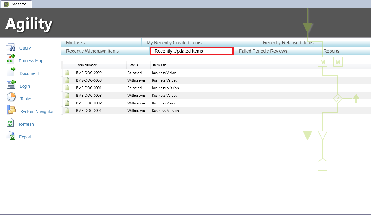Screen dimensions: 371x215
Task: Click Business Mission title in Released row
Action: [x=165, y=88]
